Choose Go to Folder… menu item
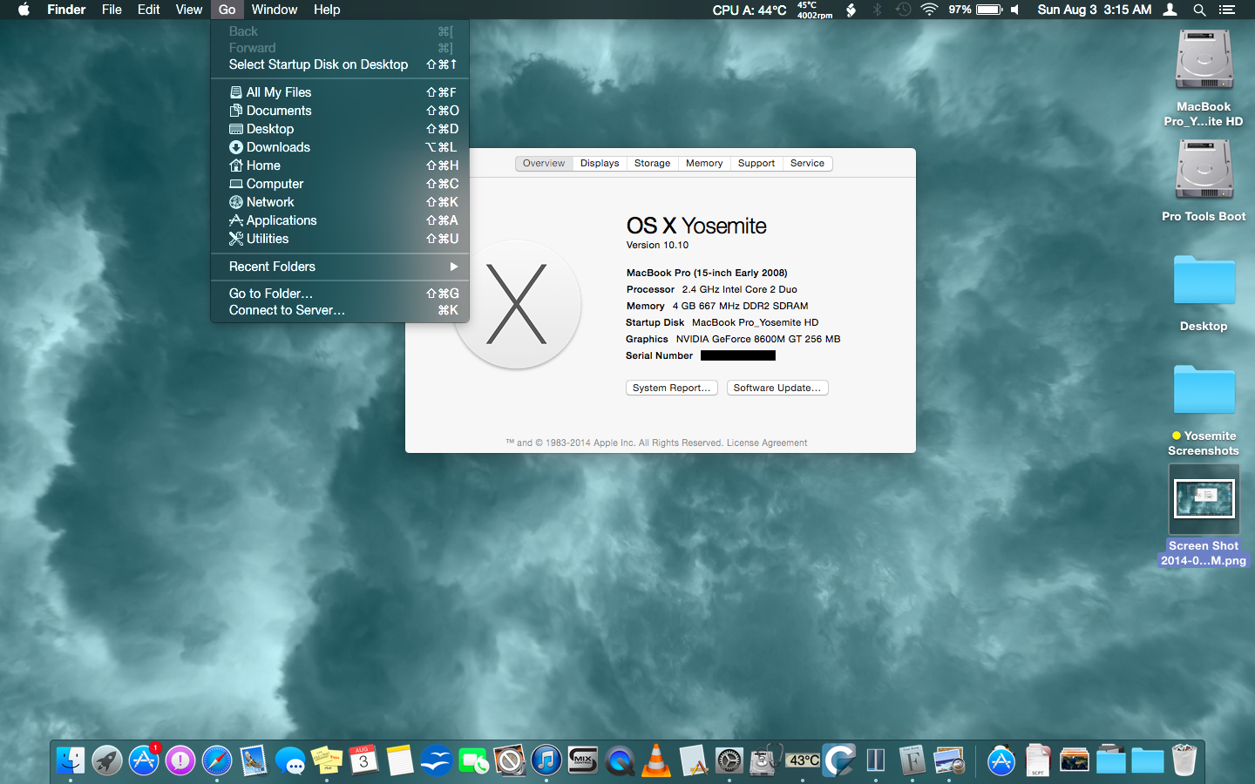1255x784 pixels. pos(340,294)
